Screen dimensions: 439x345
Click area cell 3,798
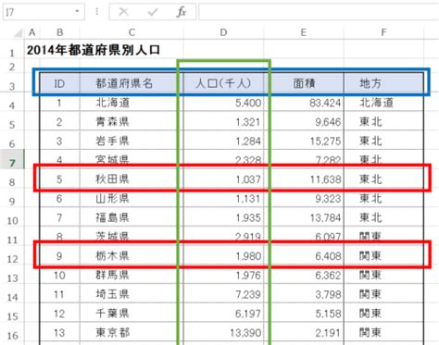coord(304,294)
